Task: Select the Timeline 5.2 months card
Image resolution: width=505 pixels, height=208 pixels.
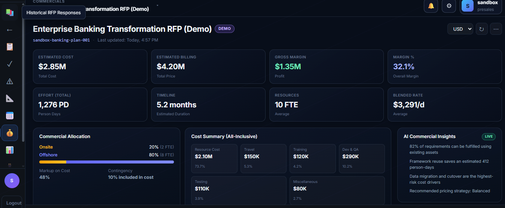Action: coord(208,105)
